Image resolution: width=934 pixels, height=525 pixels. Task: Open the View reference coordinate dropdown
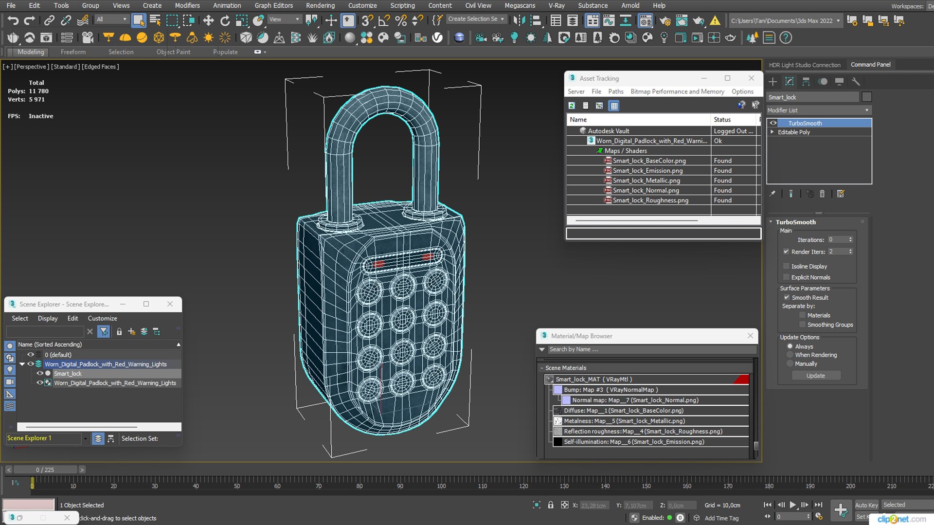(x=285, y=19)
